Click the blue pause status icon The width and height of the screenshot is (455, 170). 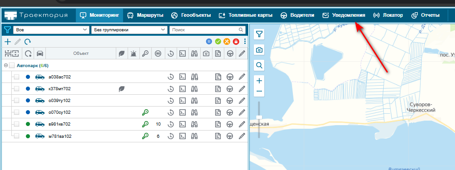pyautogui.click(x=209, y=42)
